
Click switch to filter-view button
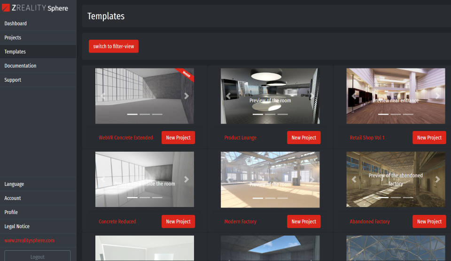pyautogui.click(x=114, y=46)
